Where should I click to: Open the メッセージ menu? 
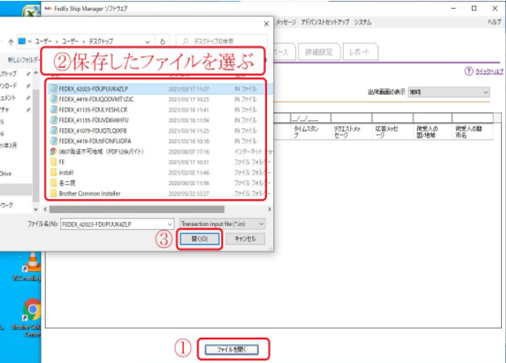[286, 22]
